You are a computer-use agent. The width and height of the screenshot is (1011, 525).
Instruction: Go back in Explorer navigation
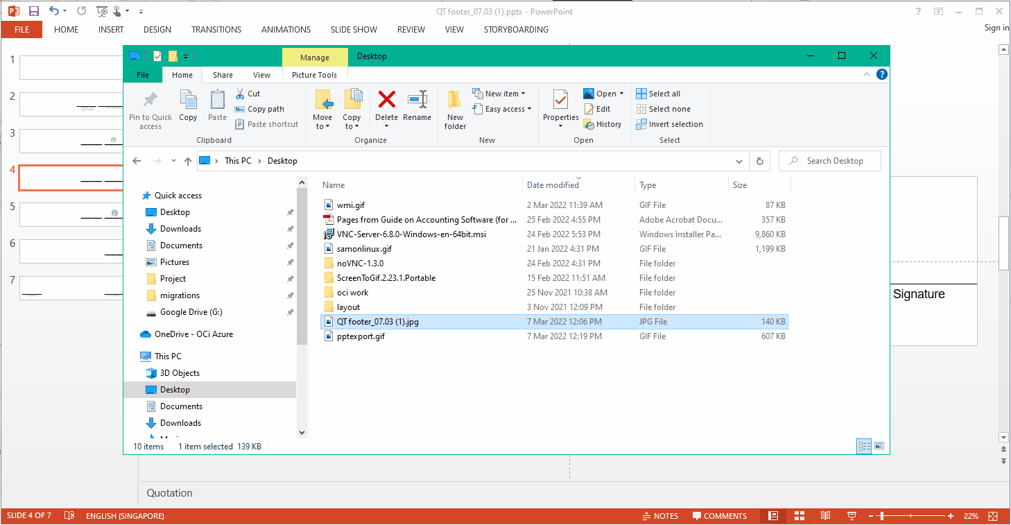137,161
